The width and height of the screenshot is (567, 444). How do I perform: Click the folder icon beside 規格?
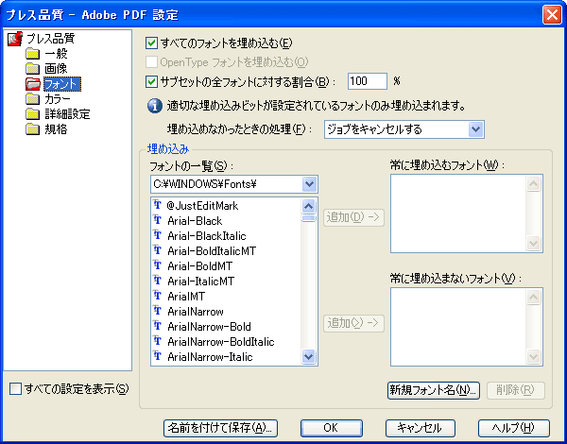32,129
